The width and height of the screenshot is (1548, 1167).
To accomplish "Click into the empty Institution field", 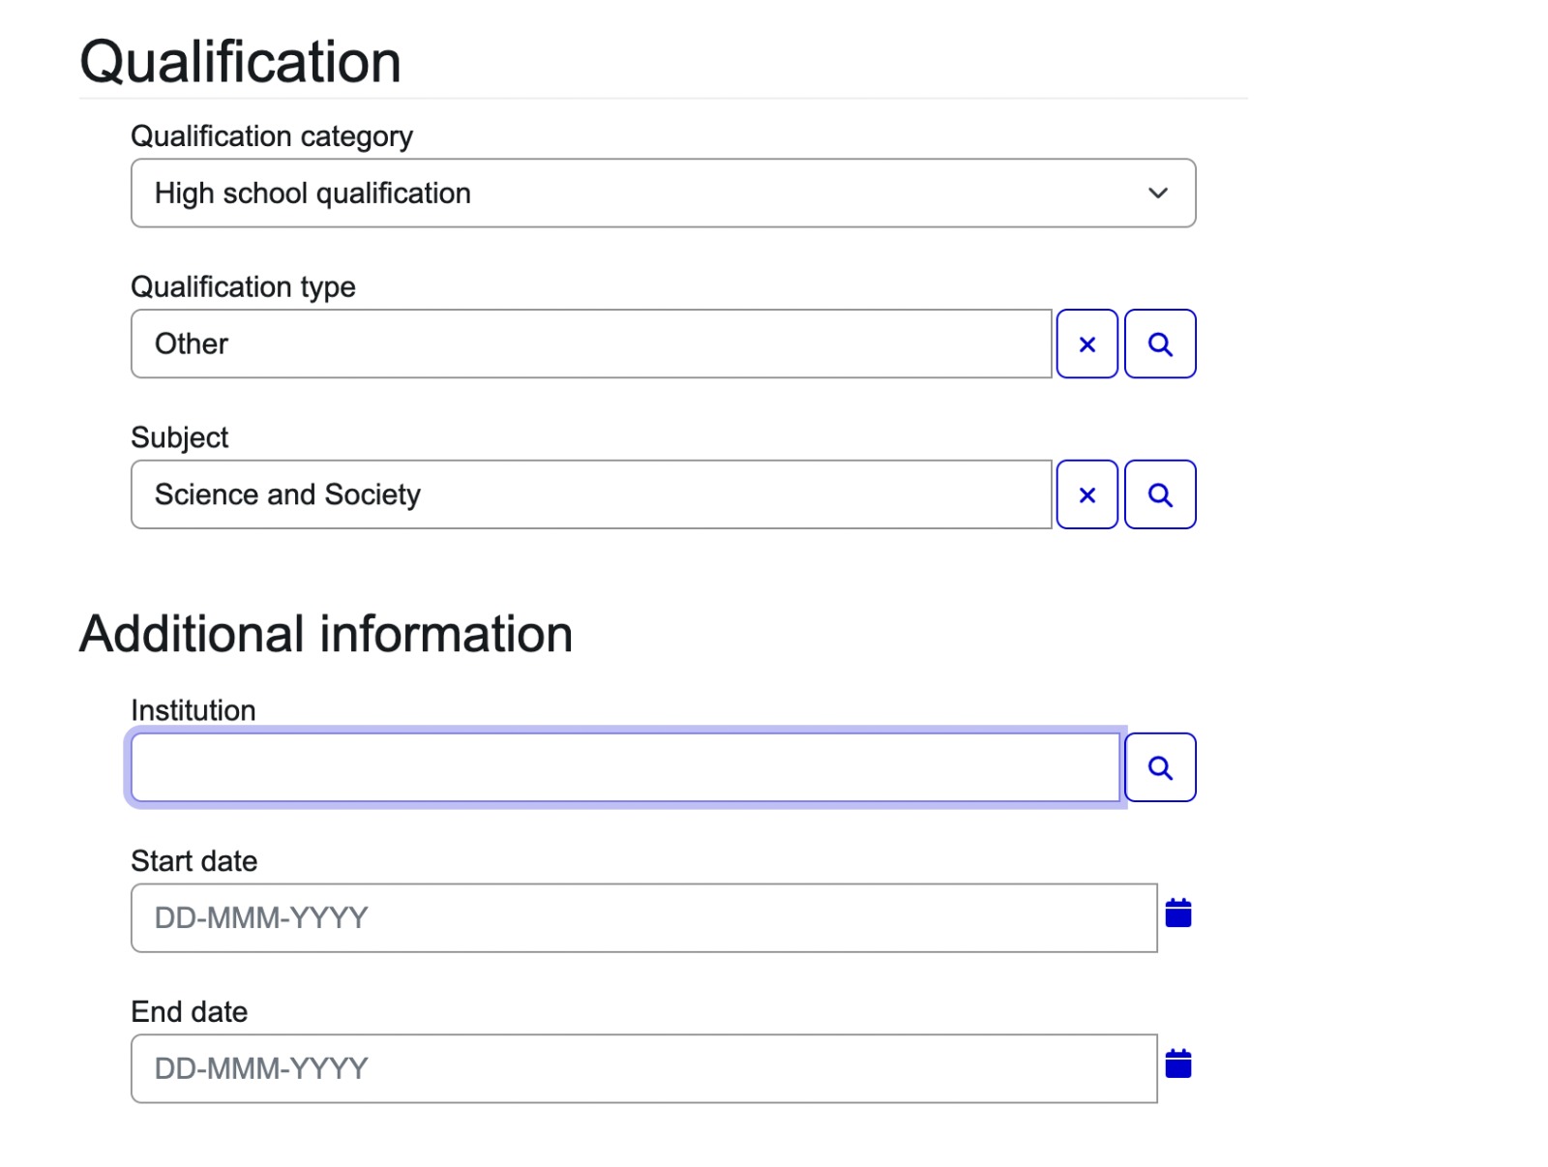I will click(x=625, y=768).
